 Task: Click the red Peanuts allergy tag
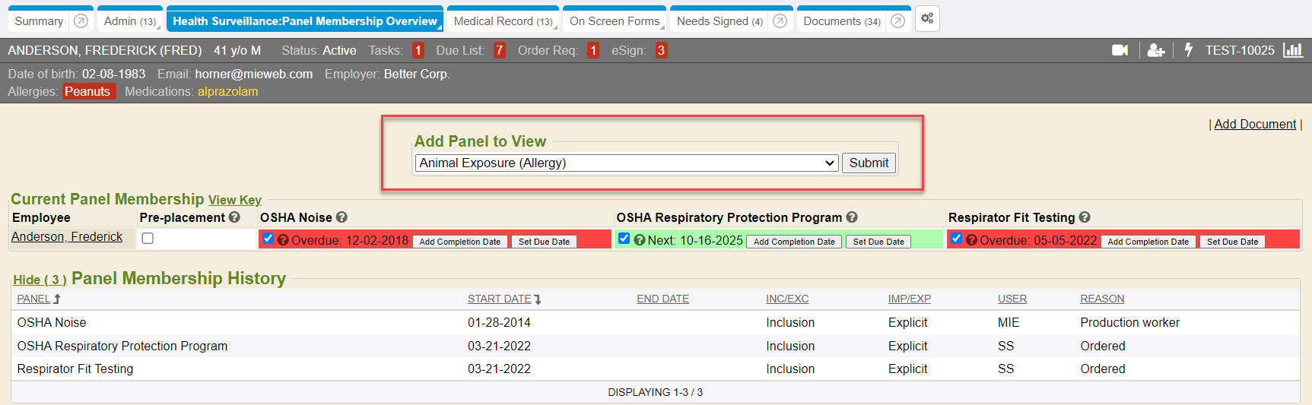[87, 92]
